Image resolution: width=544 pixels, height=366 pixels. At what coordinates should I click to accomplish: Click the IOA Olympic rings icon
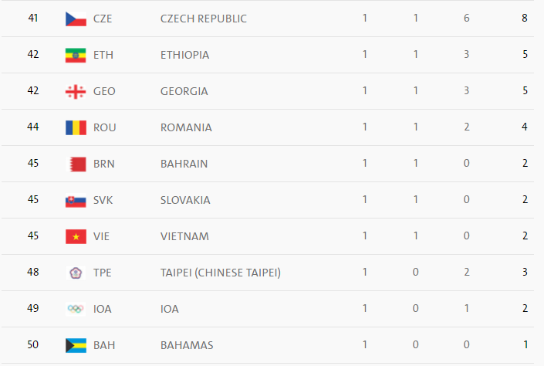click(x=76, y=309)
